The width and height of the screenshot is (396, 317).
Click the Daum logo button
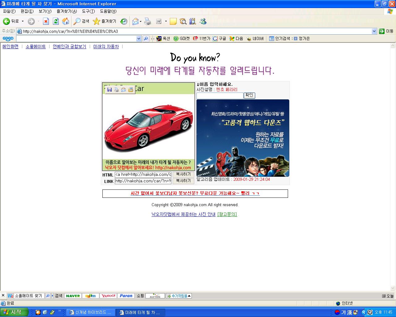[91, 296]
